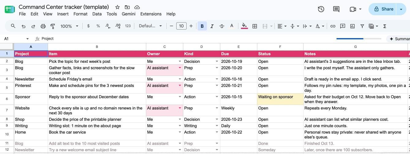Start a Meet call camera icon
This screenshot has height=154, width=410.
pyautogui.click(x=353, y=9)
